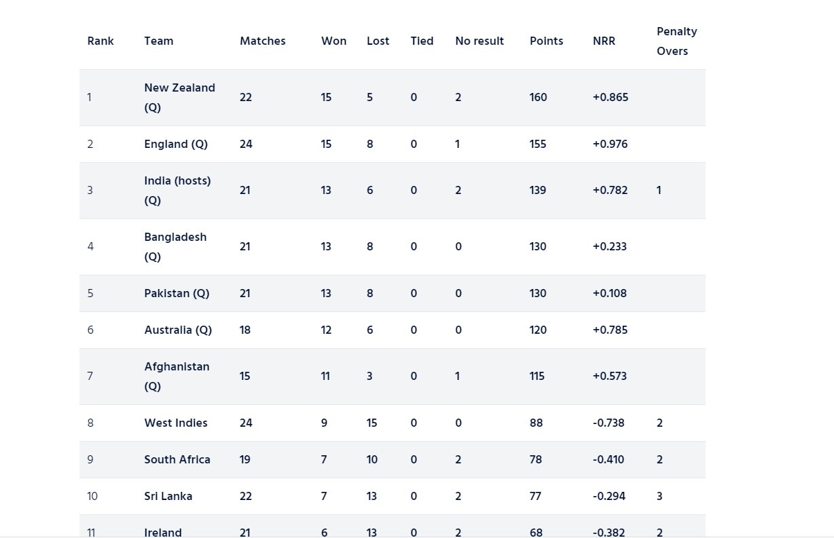Select the Bangladesh (Q) team name
Screen dimensions: 834x538
(x=175, y=247)
